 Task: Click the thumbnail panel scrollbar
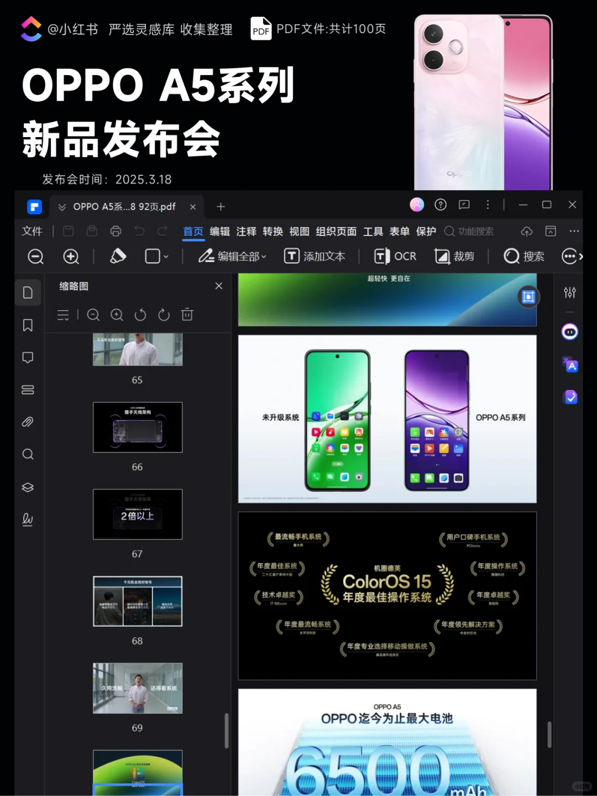pyautogui.click(x=226, y=730)
